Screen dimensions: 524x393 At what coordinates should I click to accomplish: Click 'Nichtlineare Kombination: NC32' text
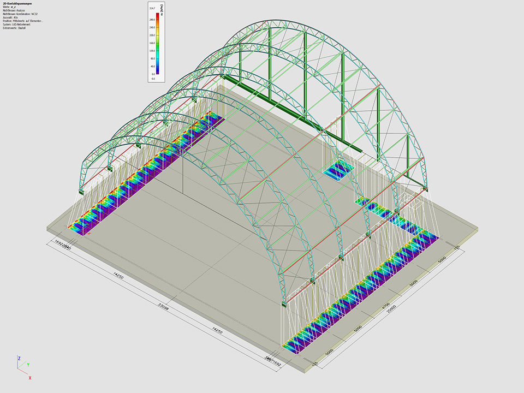click(21, 14)
